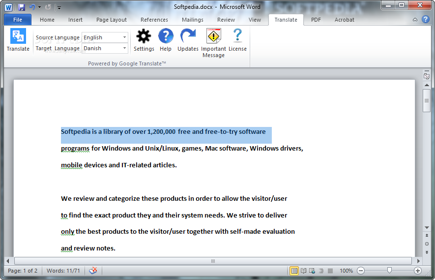
Task: Save document using the floppy disk icon
Action: coord(22,7)
